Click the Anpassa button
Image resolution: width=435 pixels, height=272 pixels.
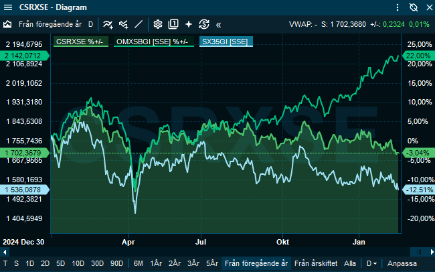[x=402, y=263]
